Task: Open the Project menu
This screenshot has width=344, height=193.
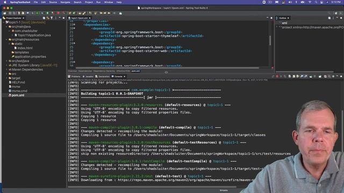Action: pyautogui.click(x=89, y=2)
